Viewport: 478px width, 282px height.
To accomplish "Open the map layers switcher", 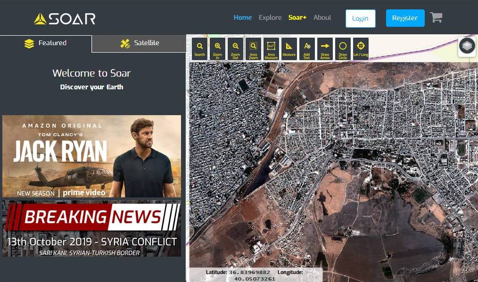I will click(x=467, y=47).
